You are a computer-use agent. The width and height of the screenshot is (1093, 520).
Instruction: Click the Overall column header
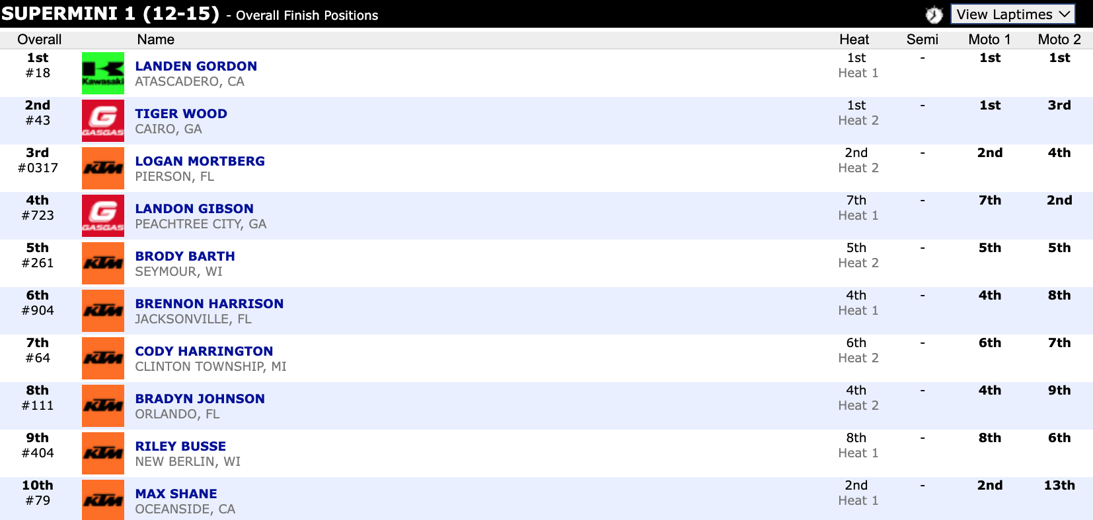click(x=39, y=40)
